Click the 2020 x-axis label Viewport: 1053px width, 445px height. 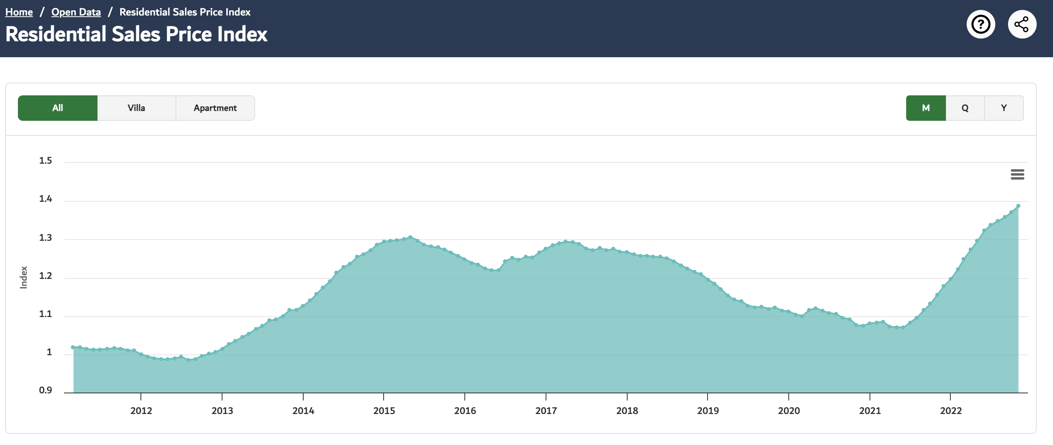788,411
